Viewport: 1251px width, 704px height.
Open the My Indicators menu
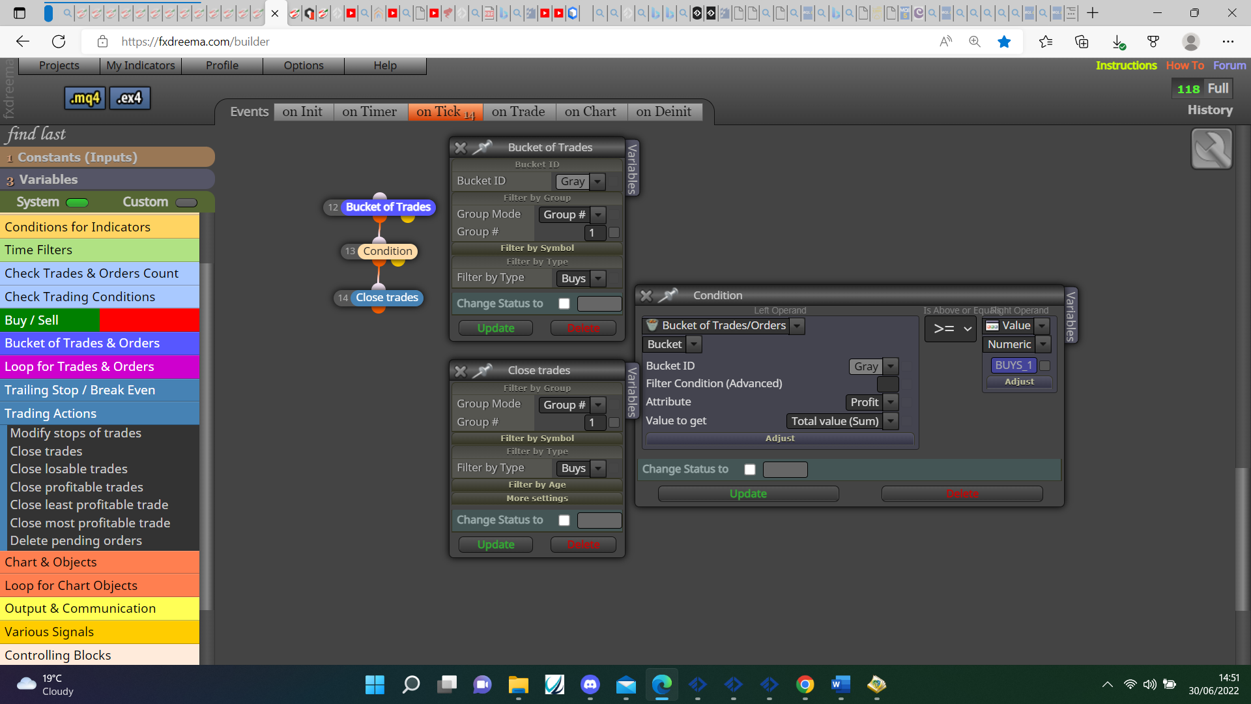[x=140, y=65]
